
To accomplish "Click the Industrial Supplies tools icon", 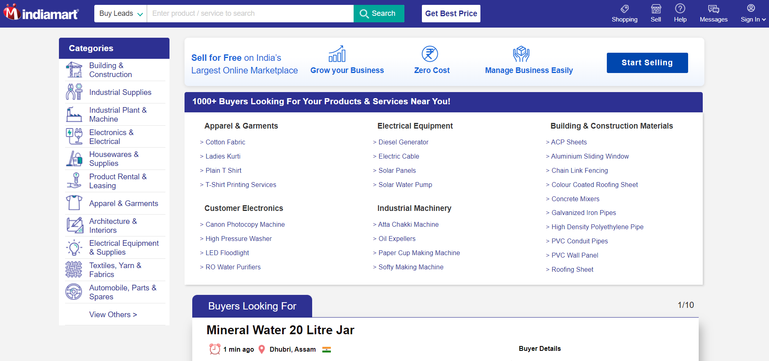I will tap(74, 92).
